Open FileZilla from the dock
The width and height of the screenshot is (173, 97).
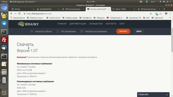[x=4, y=40]
